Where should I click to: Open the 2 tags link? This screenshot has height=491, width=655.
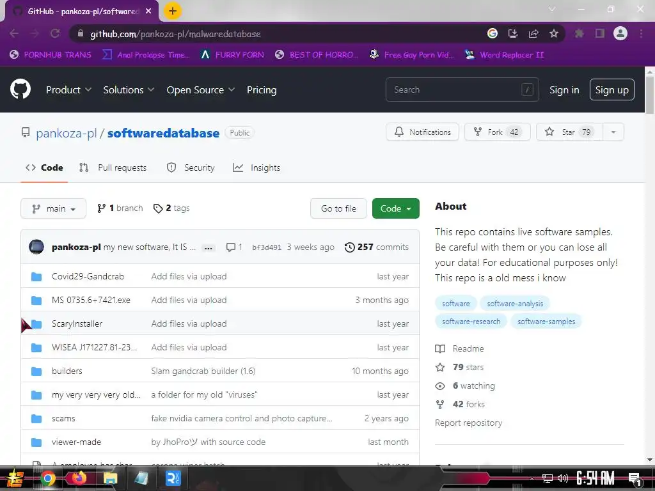[171, 208]
